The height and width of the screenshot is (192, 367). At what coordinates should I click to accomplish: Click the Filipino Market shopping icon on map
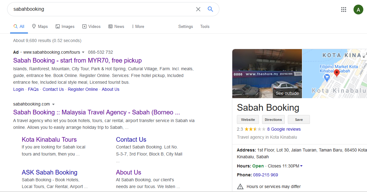pos(327,77)
